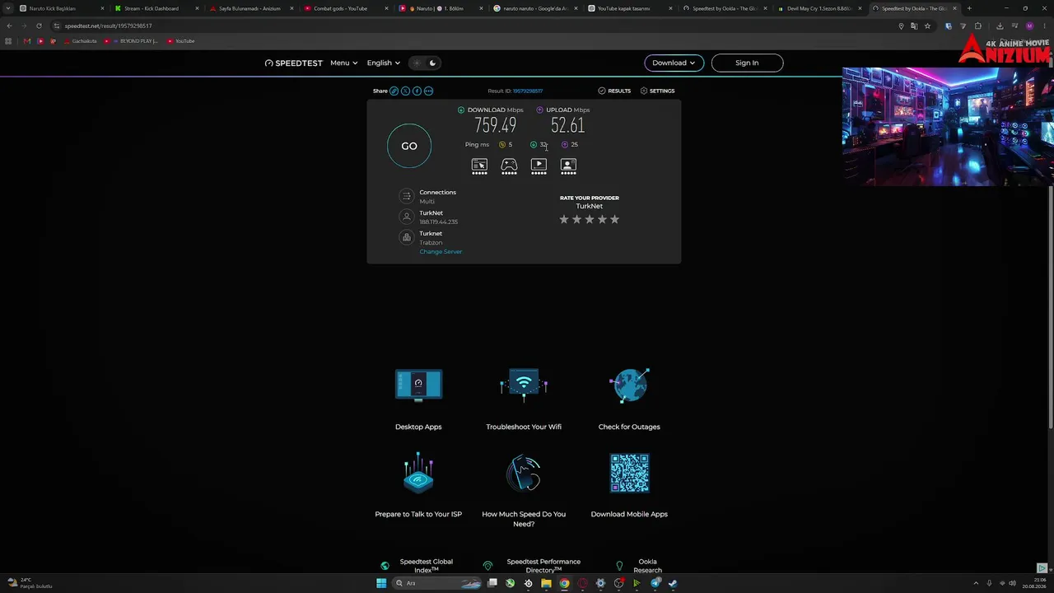Rate TurkNet one star
The image size is (1054, 593).
564,219
